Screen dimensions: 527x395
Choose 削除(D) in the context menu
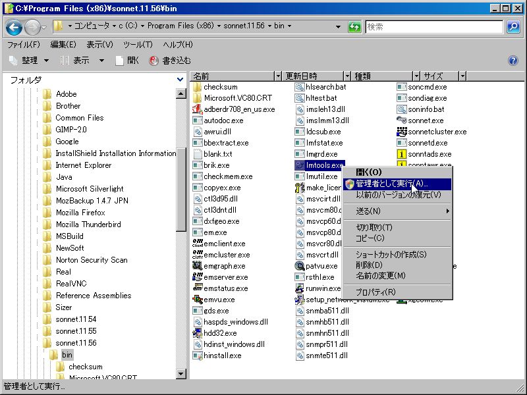click(x=397, y=265)
